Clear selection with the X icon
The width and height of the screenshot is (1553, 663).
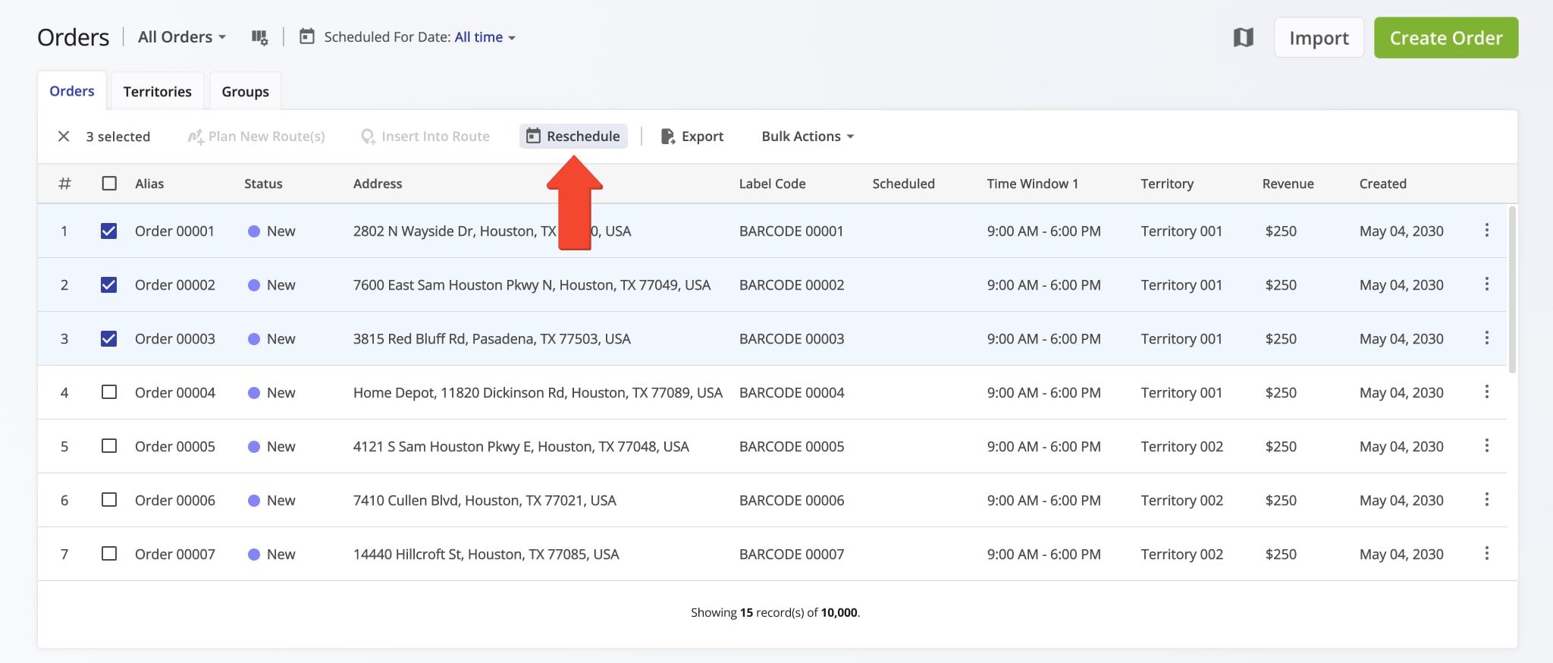[64, 137]
